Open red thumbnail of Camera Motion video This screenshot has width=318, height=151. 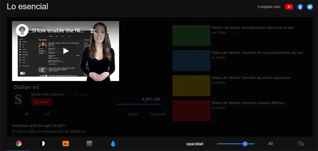pos(191,111)
